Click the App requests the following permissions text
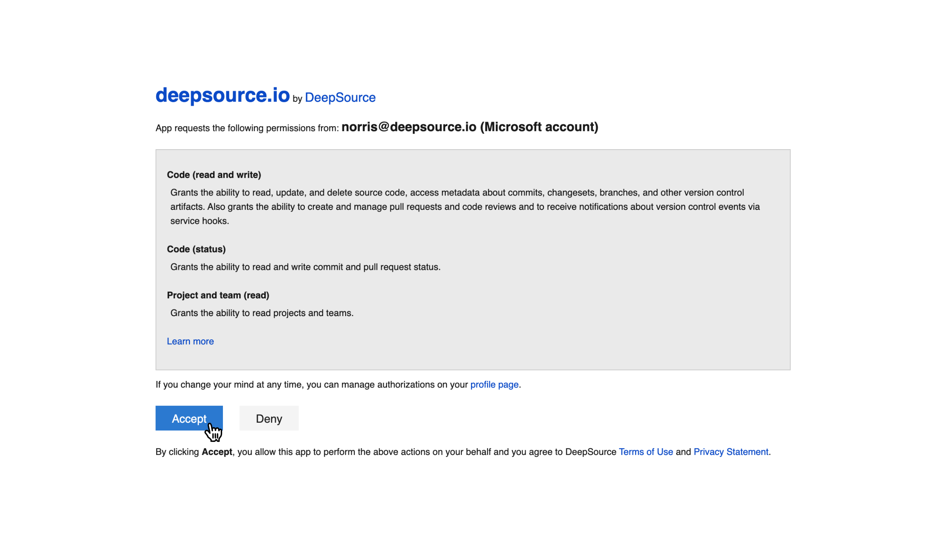The height and width of the screenshot is (533, 948). point(247,128)
